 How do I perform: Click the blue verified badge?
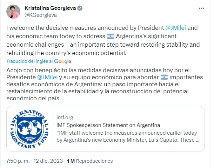[x=79, y=8]
